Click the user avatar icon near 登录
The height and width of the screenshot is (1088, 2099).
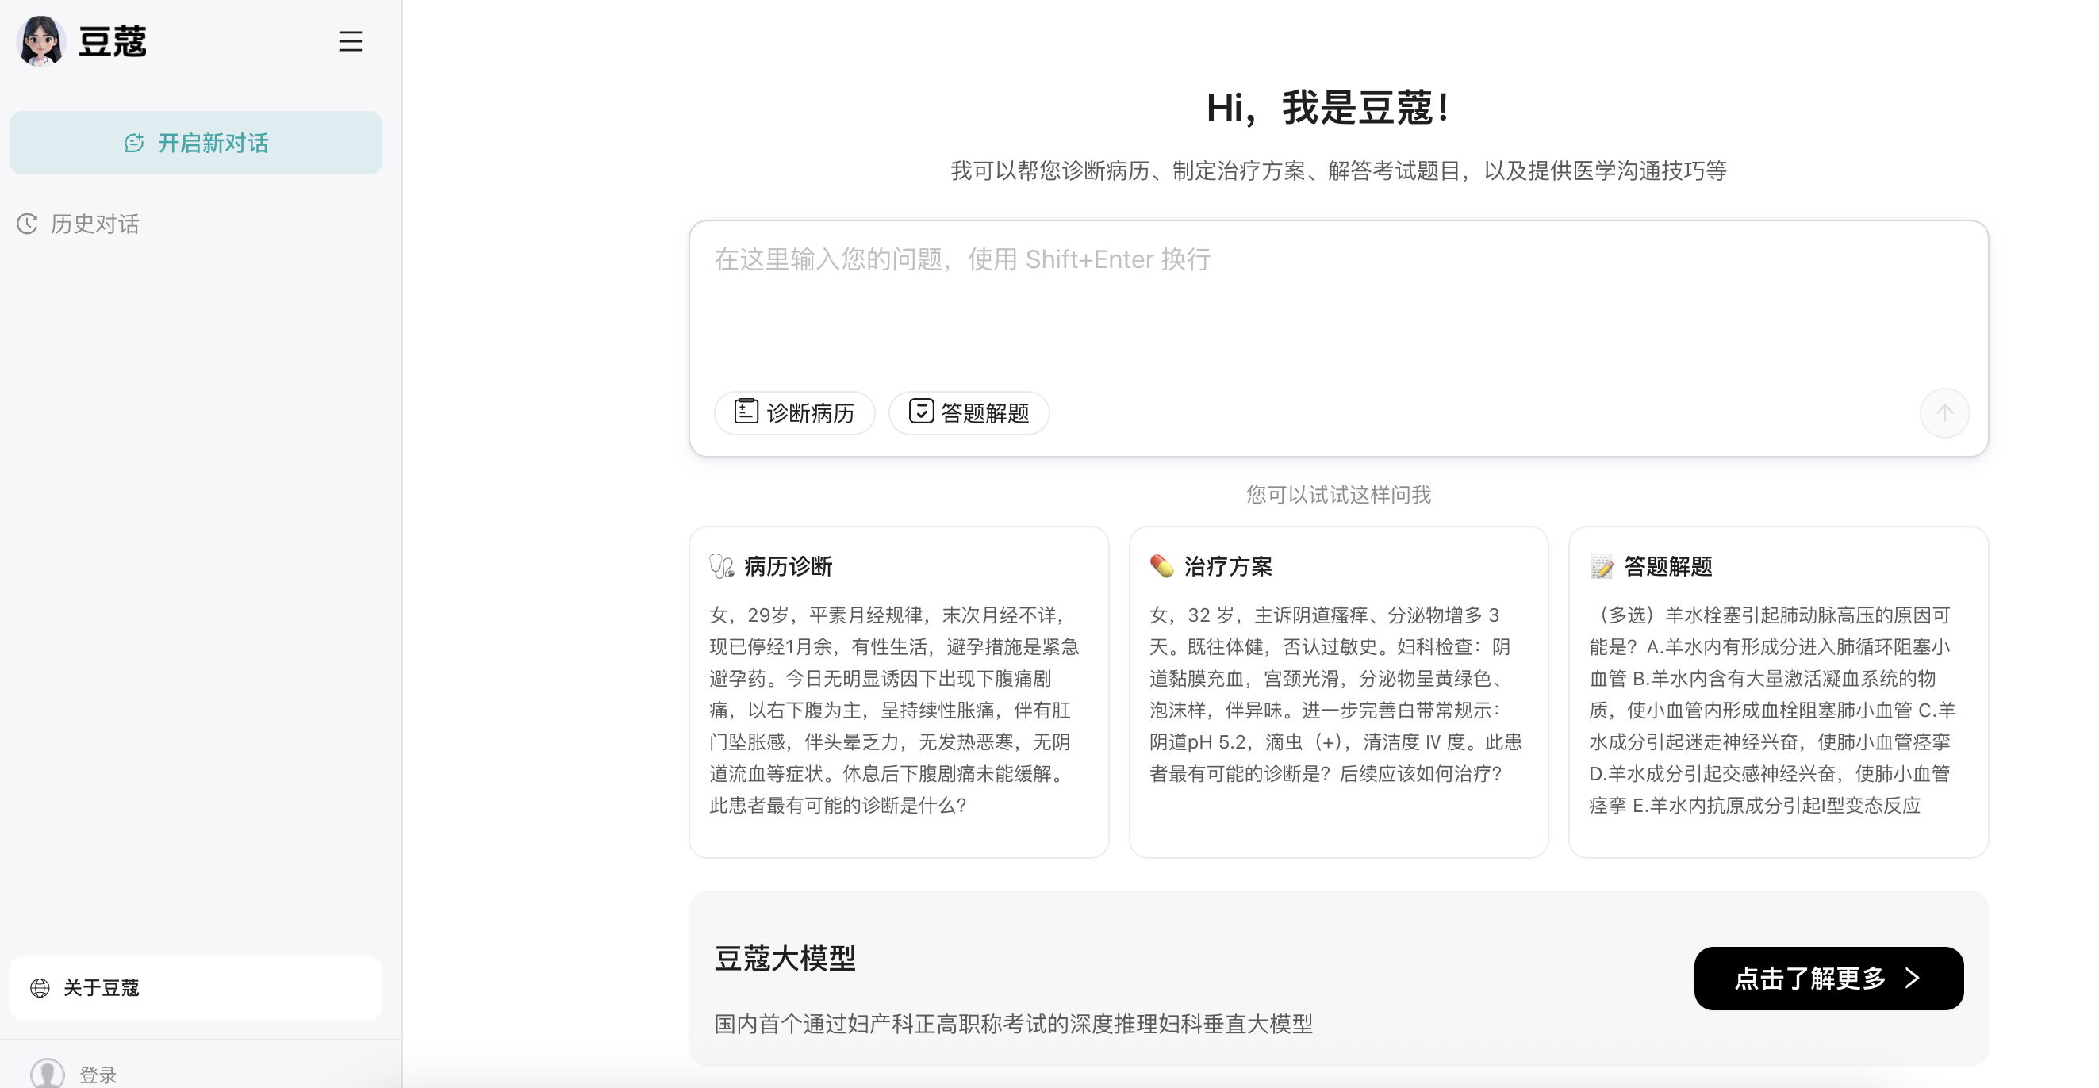[x=48, y=1074]
